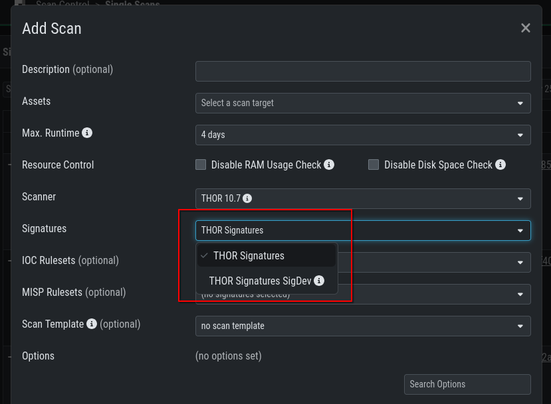The height and width of the screenshot is (404, 551).
Task: Click the Resource Control label
Action: (x=58, y=165)
